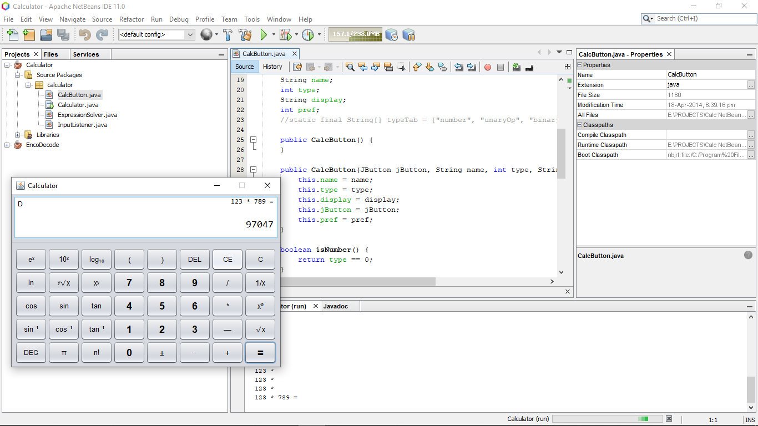The image size is (758, 426).
Task: Click the Shift Line Right icon
Action: pos(472,67)
